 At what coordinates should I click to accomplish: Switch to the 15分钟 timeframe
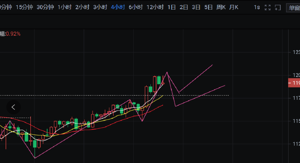(x=24, y=7)
